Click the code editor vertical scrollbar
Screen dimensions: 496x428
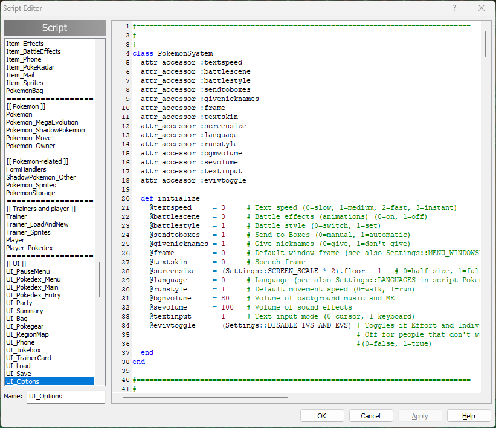(x=485, y=44)
